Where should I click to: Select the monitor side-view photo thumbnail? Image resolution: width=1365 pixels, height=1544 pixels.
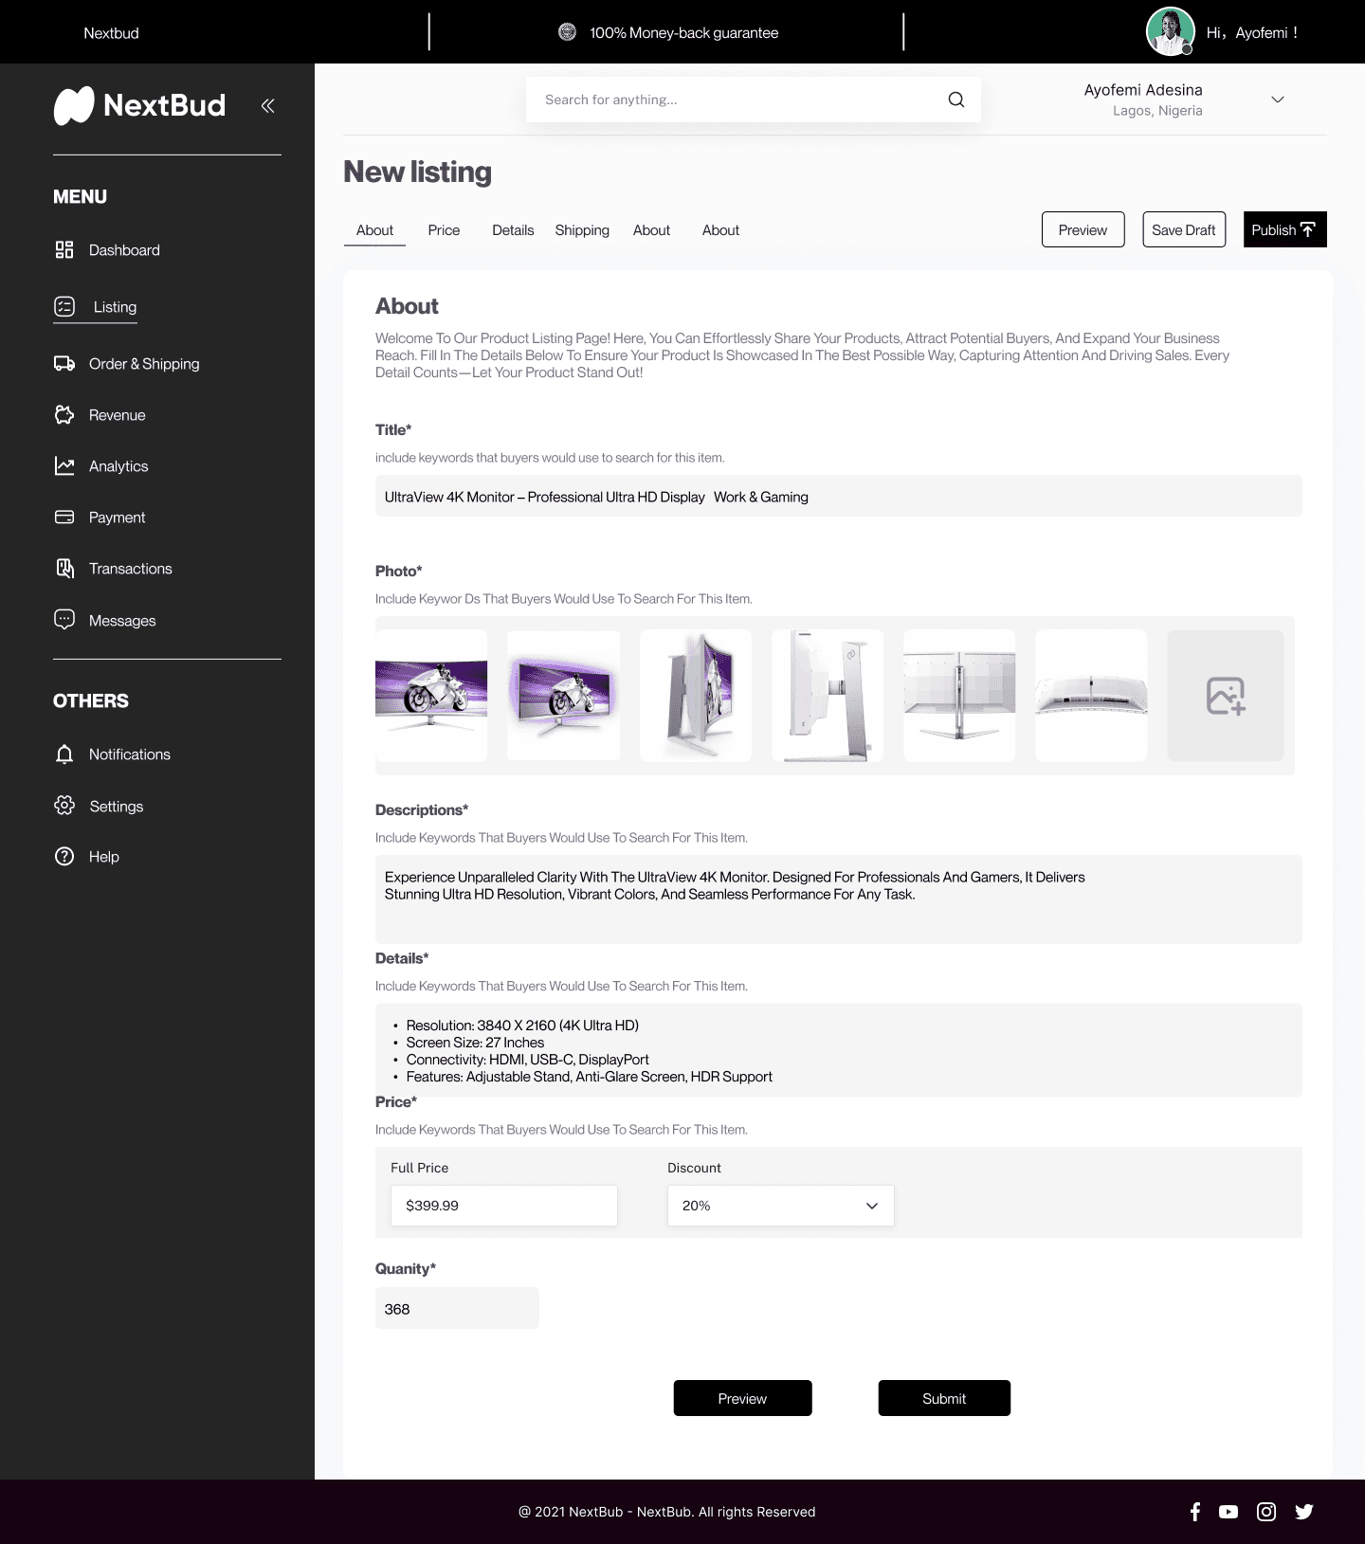point(828,696)
